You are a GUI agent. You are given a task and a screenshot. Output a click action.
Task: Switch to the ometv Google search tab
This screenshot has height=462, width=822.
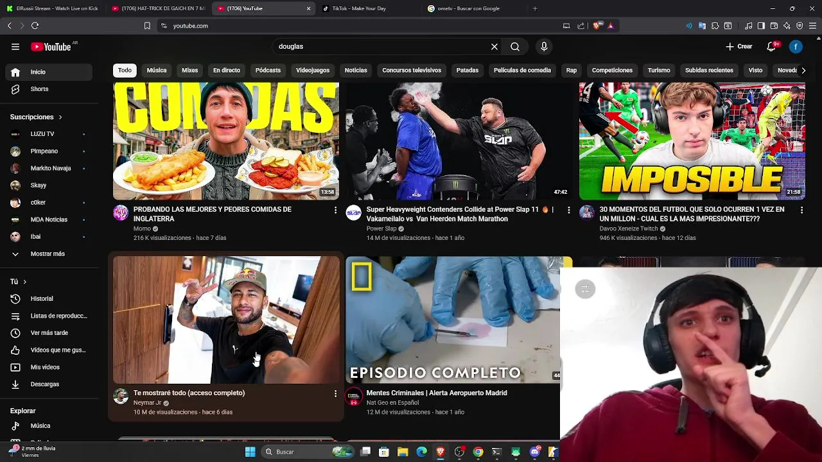click(x=474, y=8)
